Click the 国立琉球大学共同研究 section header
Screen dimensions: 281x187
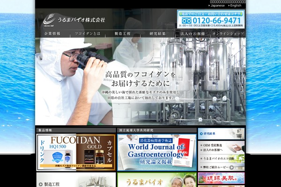coord(157,130)
